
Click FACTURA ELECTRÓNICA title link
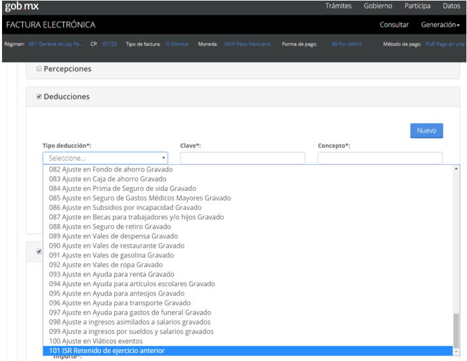51,25
